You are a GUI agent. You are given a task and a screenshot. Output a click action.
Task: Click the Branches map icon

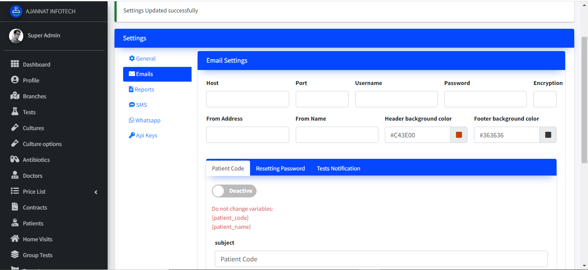(x=15, y=96)
